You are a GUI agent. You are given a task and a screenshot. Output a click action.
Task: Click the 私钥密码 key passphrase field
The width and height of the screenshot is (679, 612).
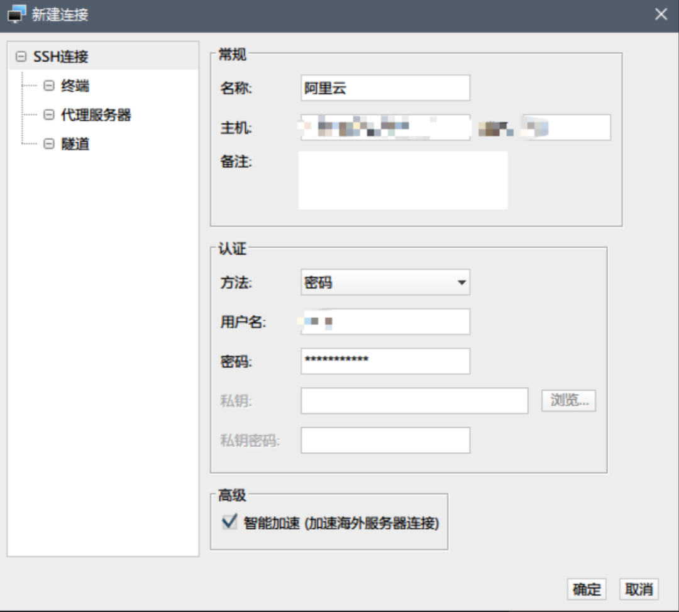pos(385,439)
